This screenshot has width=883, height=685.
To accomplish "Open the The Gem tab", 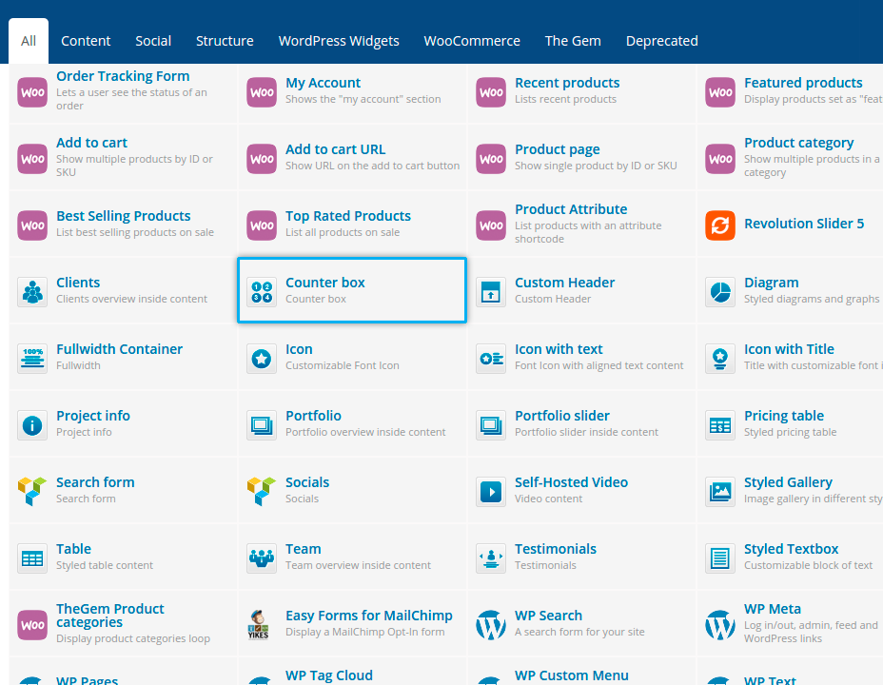I will coord(573,41).
